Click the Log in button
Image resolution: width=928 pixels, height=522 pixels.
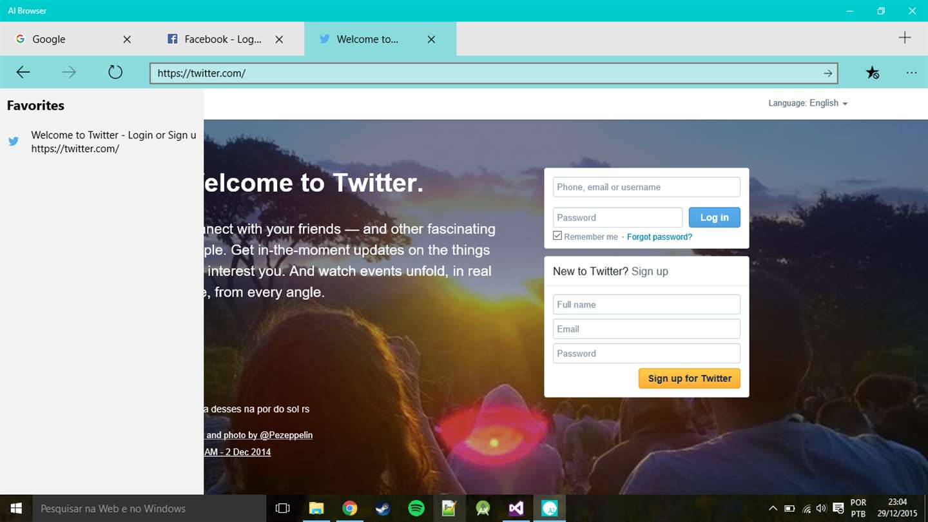tap(715, 217)
